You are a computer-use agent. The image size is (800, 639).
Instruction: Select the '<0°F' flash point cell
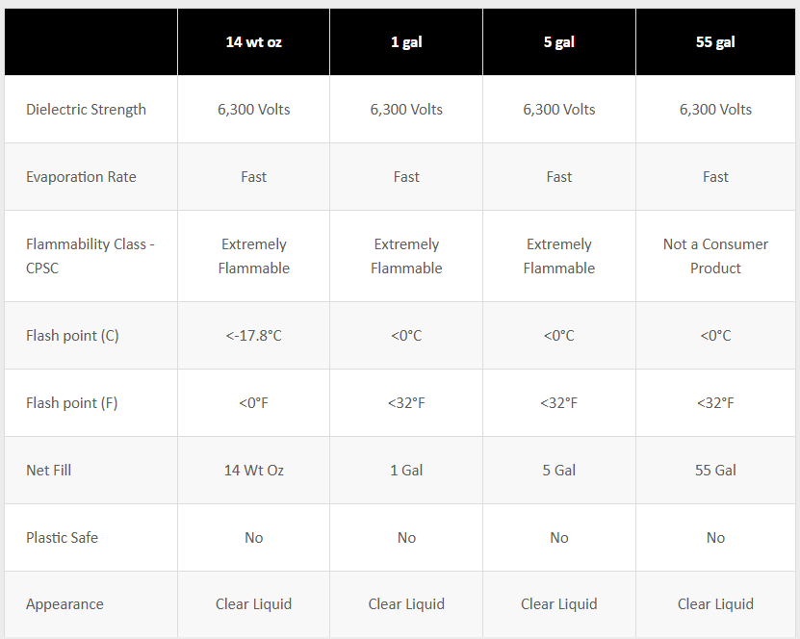click(x=253, y=403)
